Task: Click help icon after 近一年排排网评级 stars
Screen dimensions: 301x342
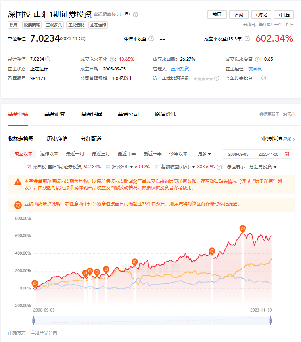Action: pyautogui.click(x=217, y=78)
